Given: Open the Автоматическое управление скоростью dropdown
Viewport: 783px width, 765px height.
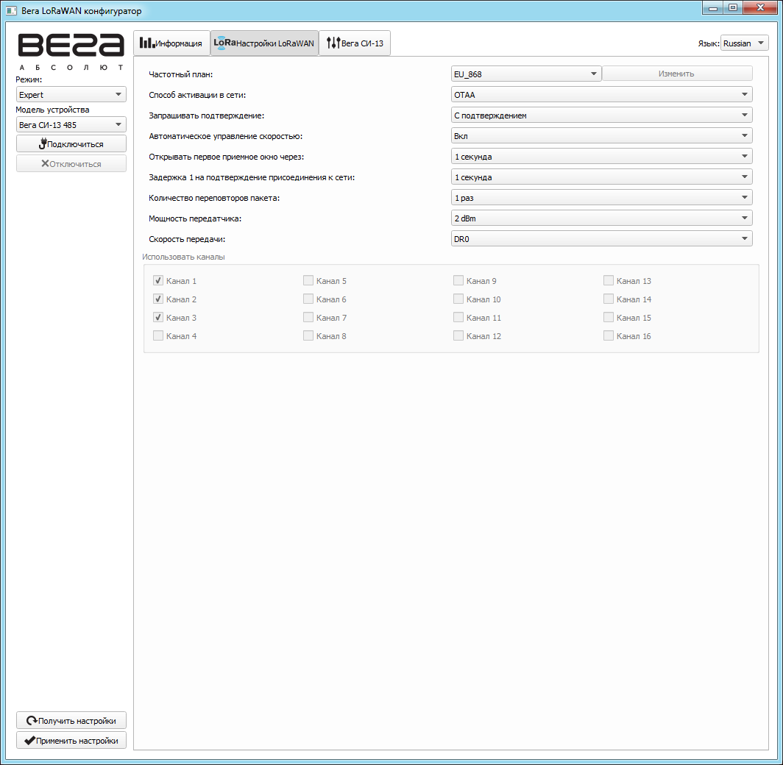Looking at the screenshot, I should [601, 136].
